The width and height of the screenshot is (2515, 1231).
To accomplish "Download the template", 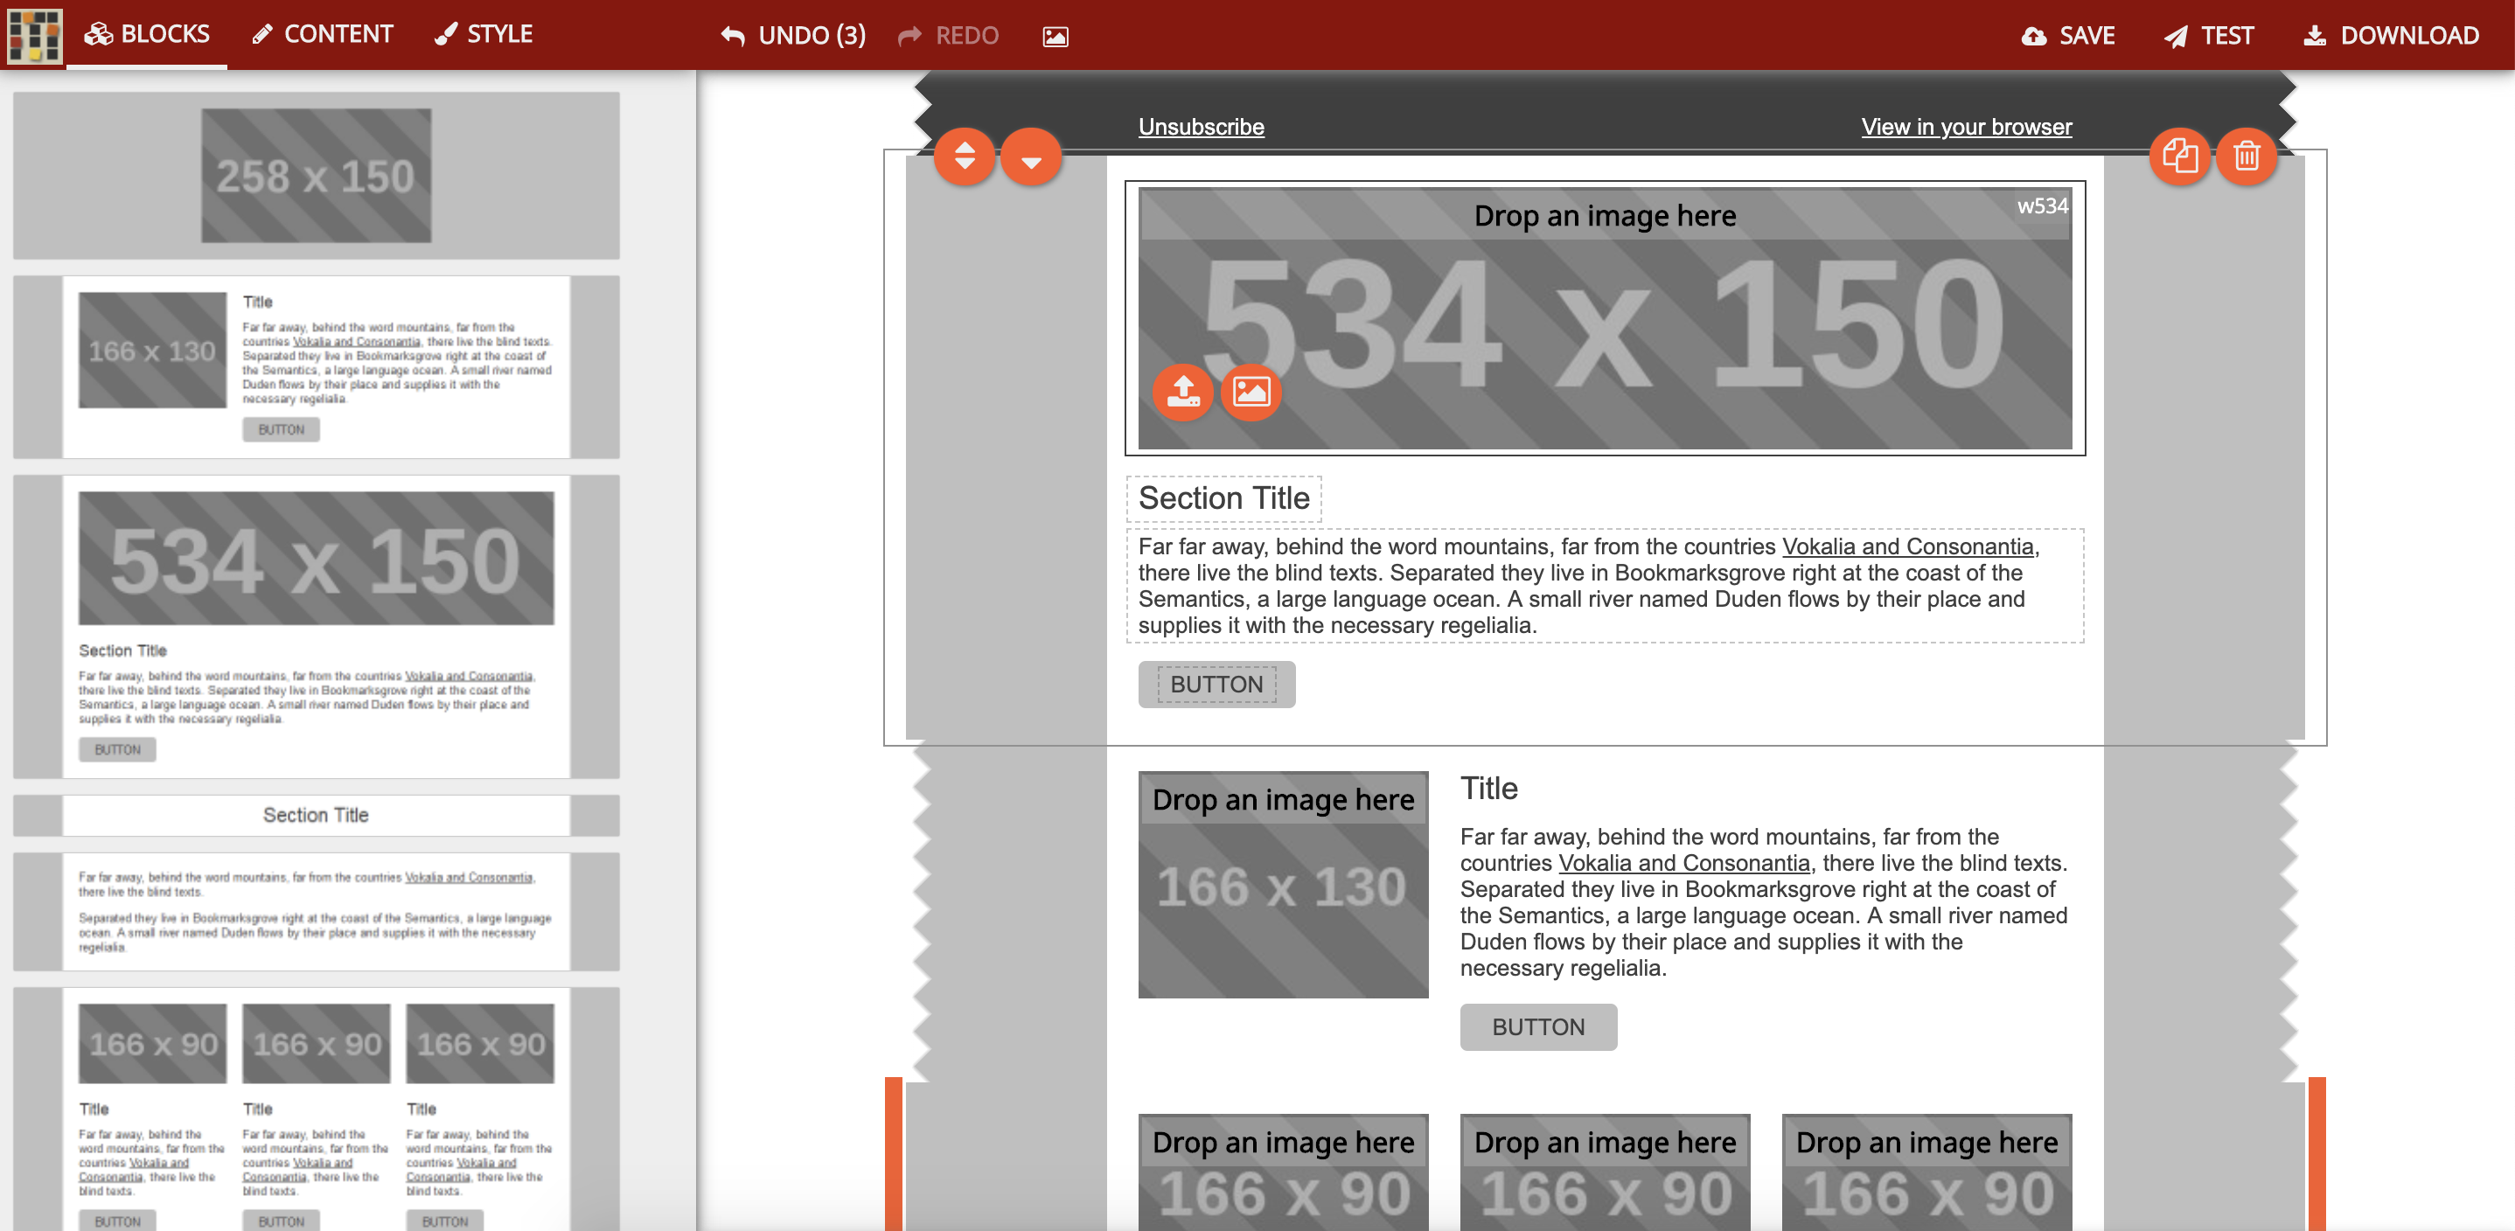I will point(2391,36).
